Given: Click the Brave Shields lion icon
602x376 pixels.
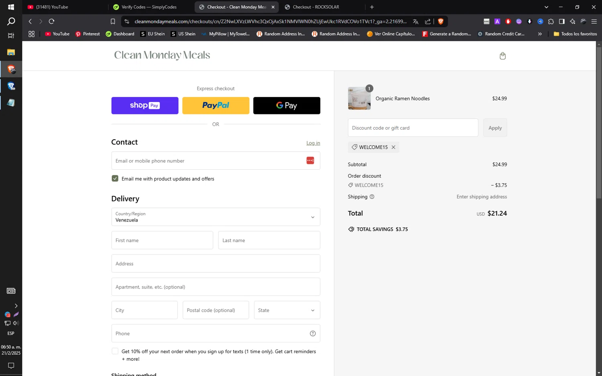Looking at the screenshot, I should [x=441, y=22].
